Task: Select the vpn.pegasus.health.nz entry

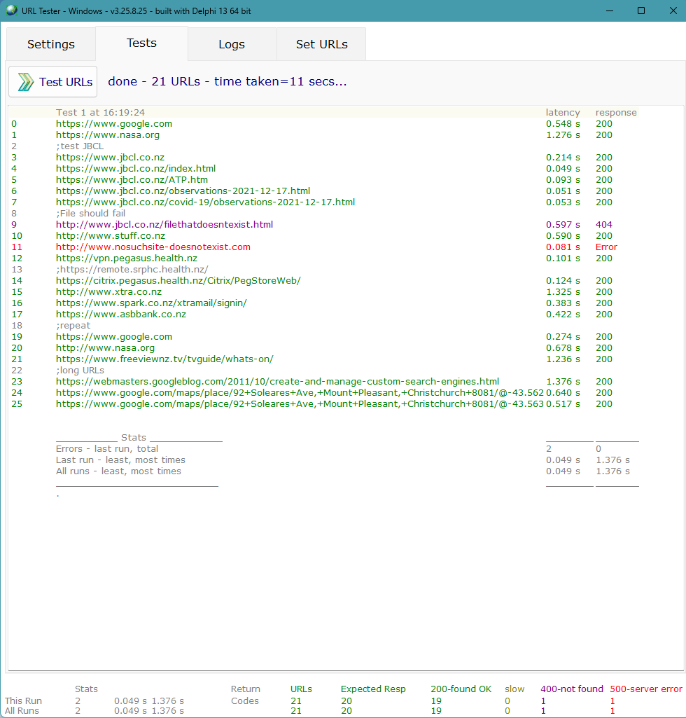Action: click(127, 258)
